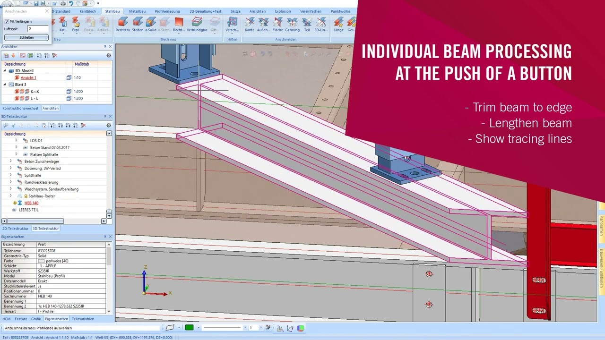The height and width of the screenshot is (340, 605).
Task: Collapse the 3D-Modell tree node
Action: tap(5, 71)
